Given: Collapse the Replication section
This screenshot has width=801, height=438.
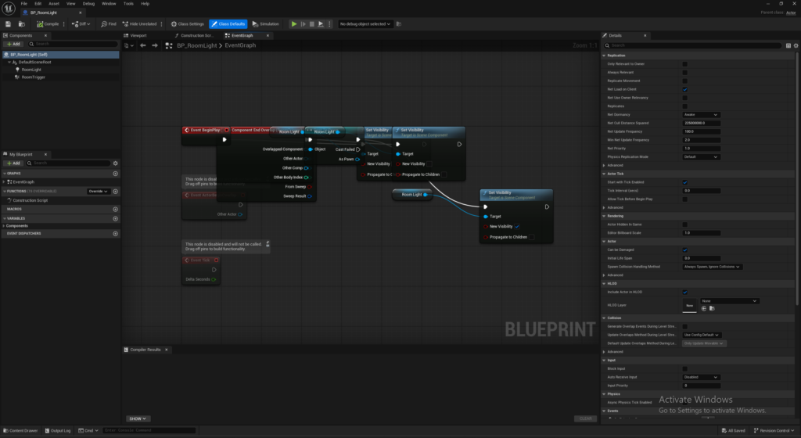Looking at the screenshot, I should (x=605, y=56).
